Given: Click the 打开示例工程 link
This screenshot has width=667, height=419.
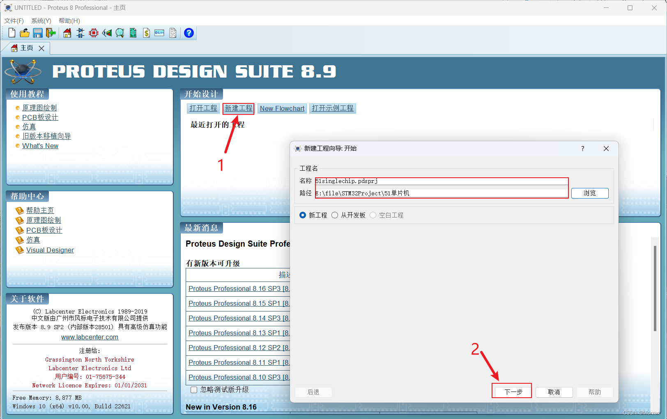Looking at the screenshot, I should 333,108.
